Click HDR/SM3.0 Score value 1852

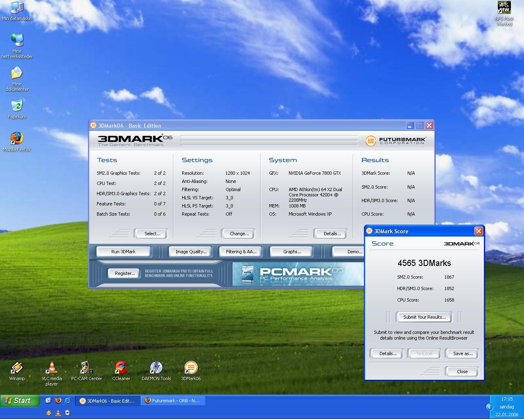[x=449, y=288]
